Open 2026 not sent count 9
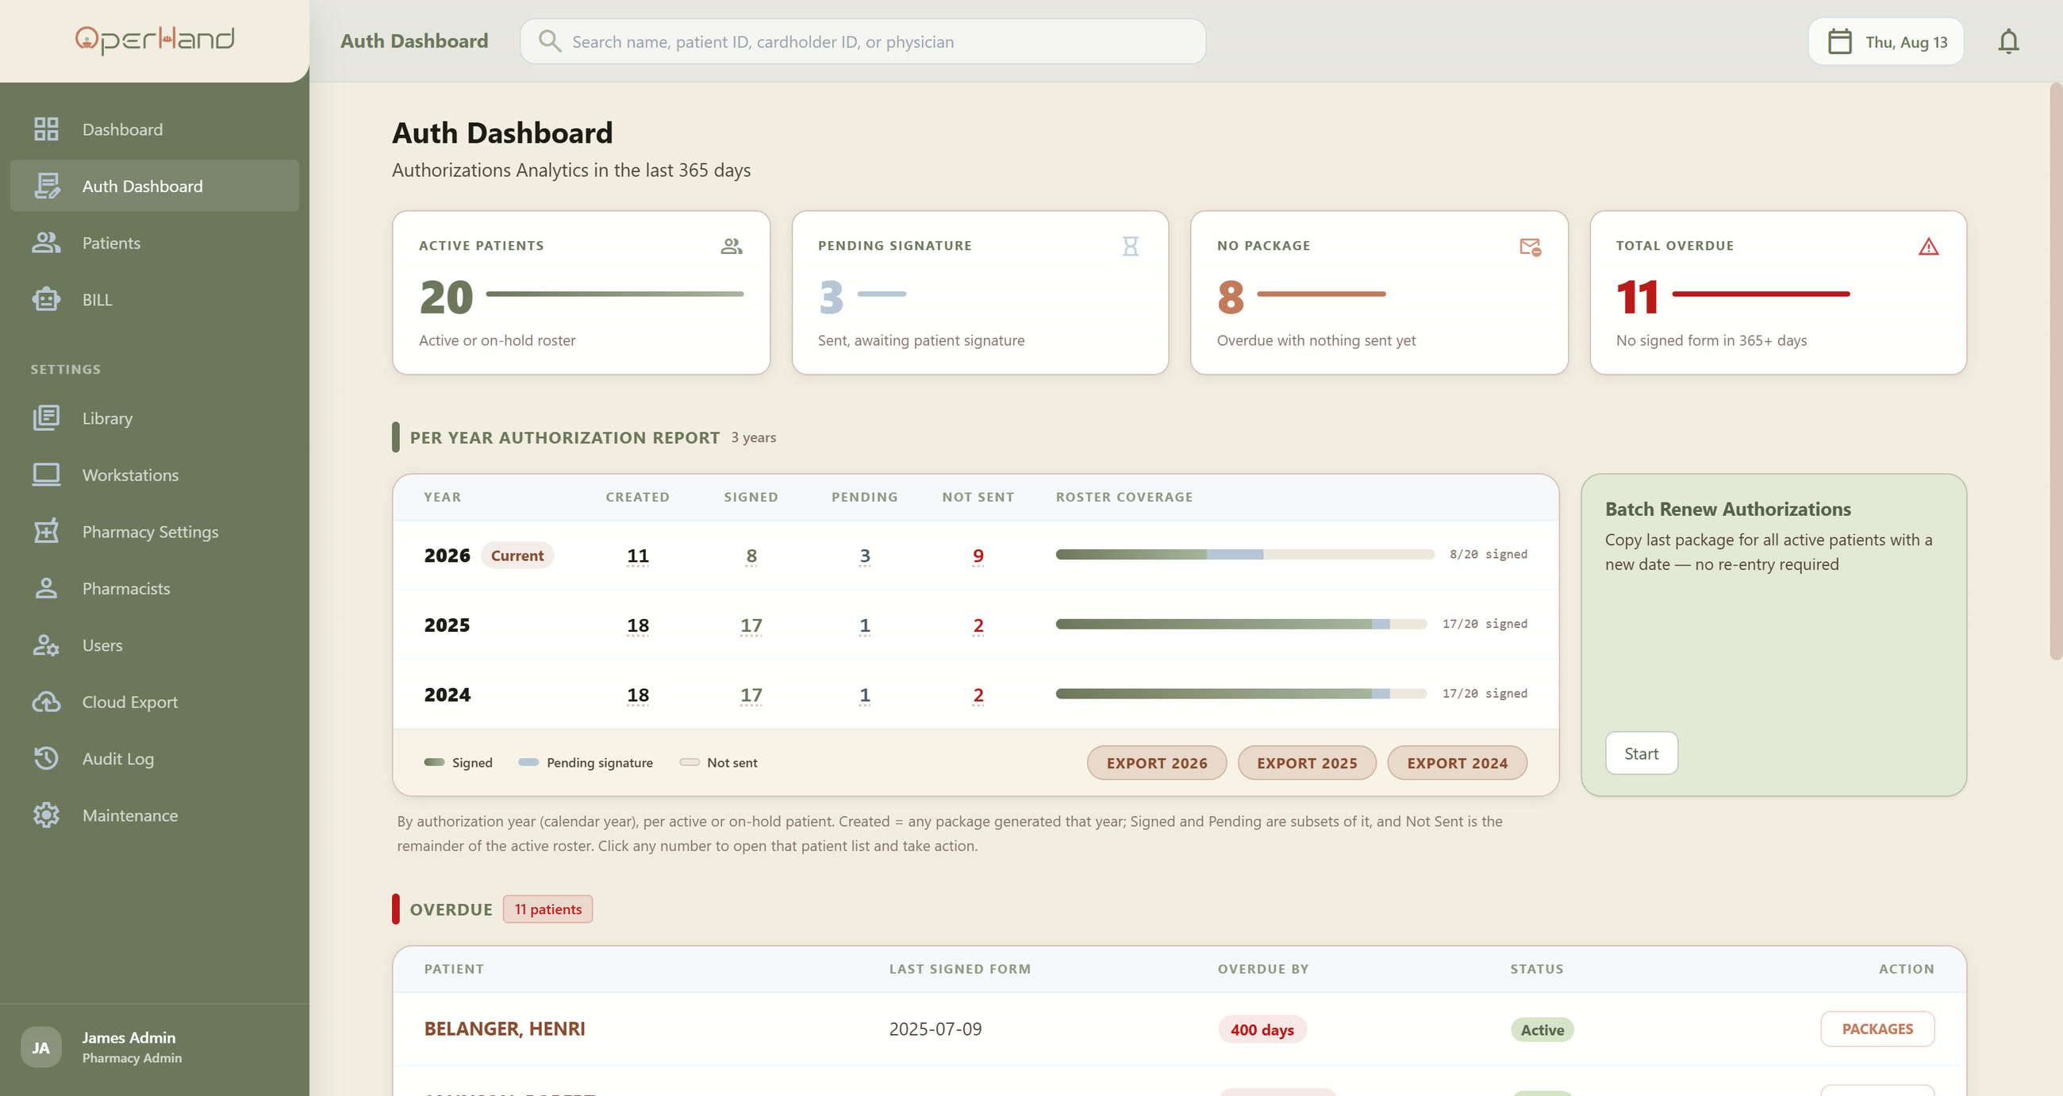The image size is (2063, 1096). (978, 556)
